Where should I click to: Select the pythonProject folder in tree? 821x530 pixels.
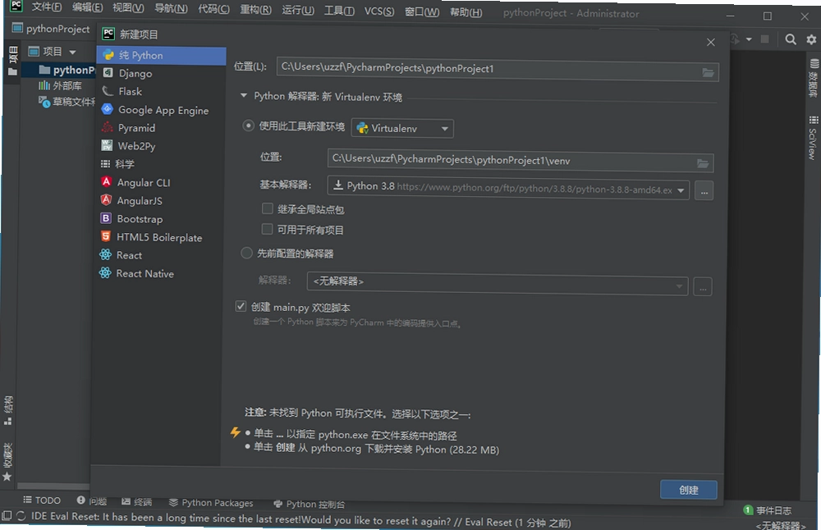pyautogui.click(x=67, y=70)
